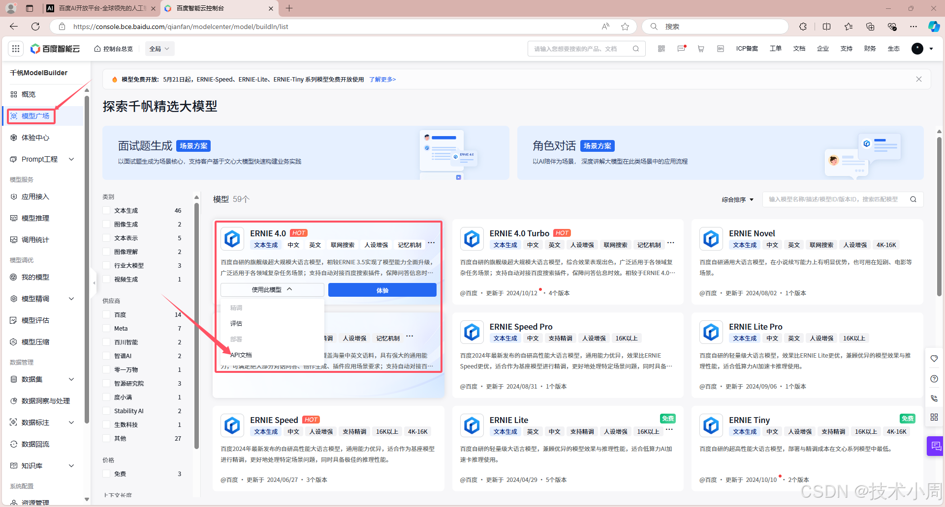The image size is (945, 507).
Task: Open 模型推理 in the sidebar
Action: pyautogui.click(x=35, y=218)
